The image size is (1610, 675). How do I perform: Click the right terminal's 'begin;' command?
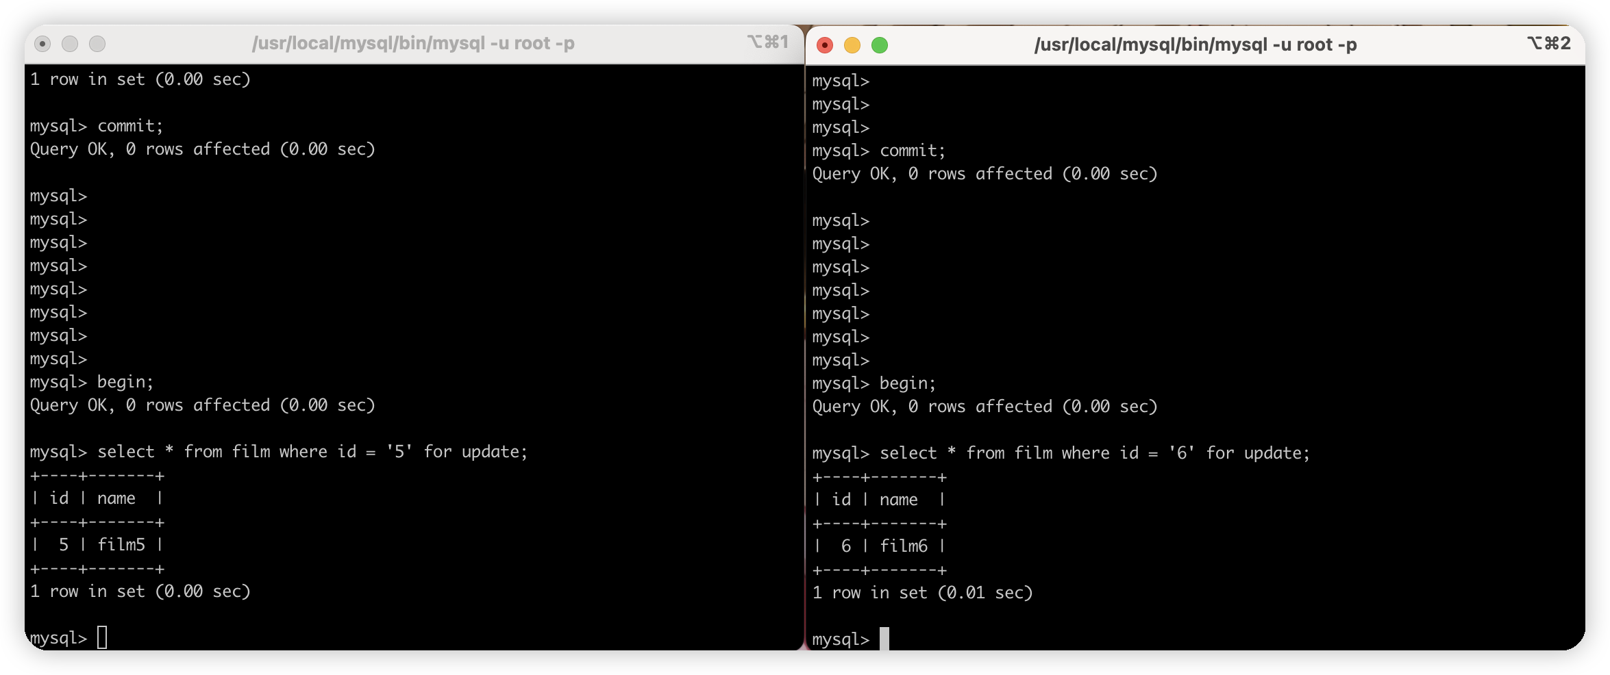[874, 383]
